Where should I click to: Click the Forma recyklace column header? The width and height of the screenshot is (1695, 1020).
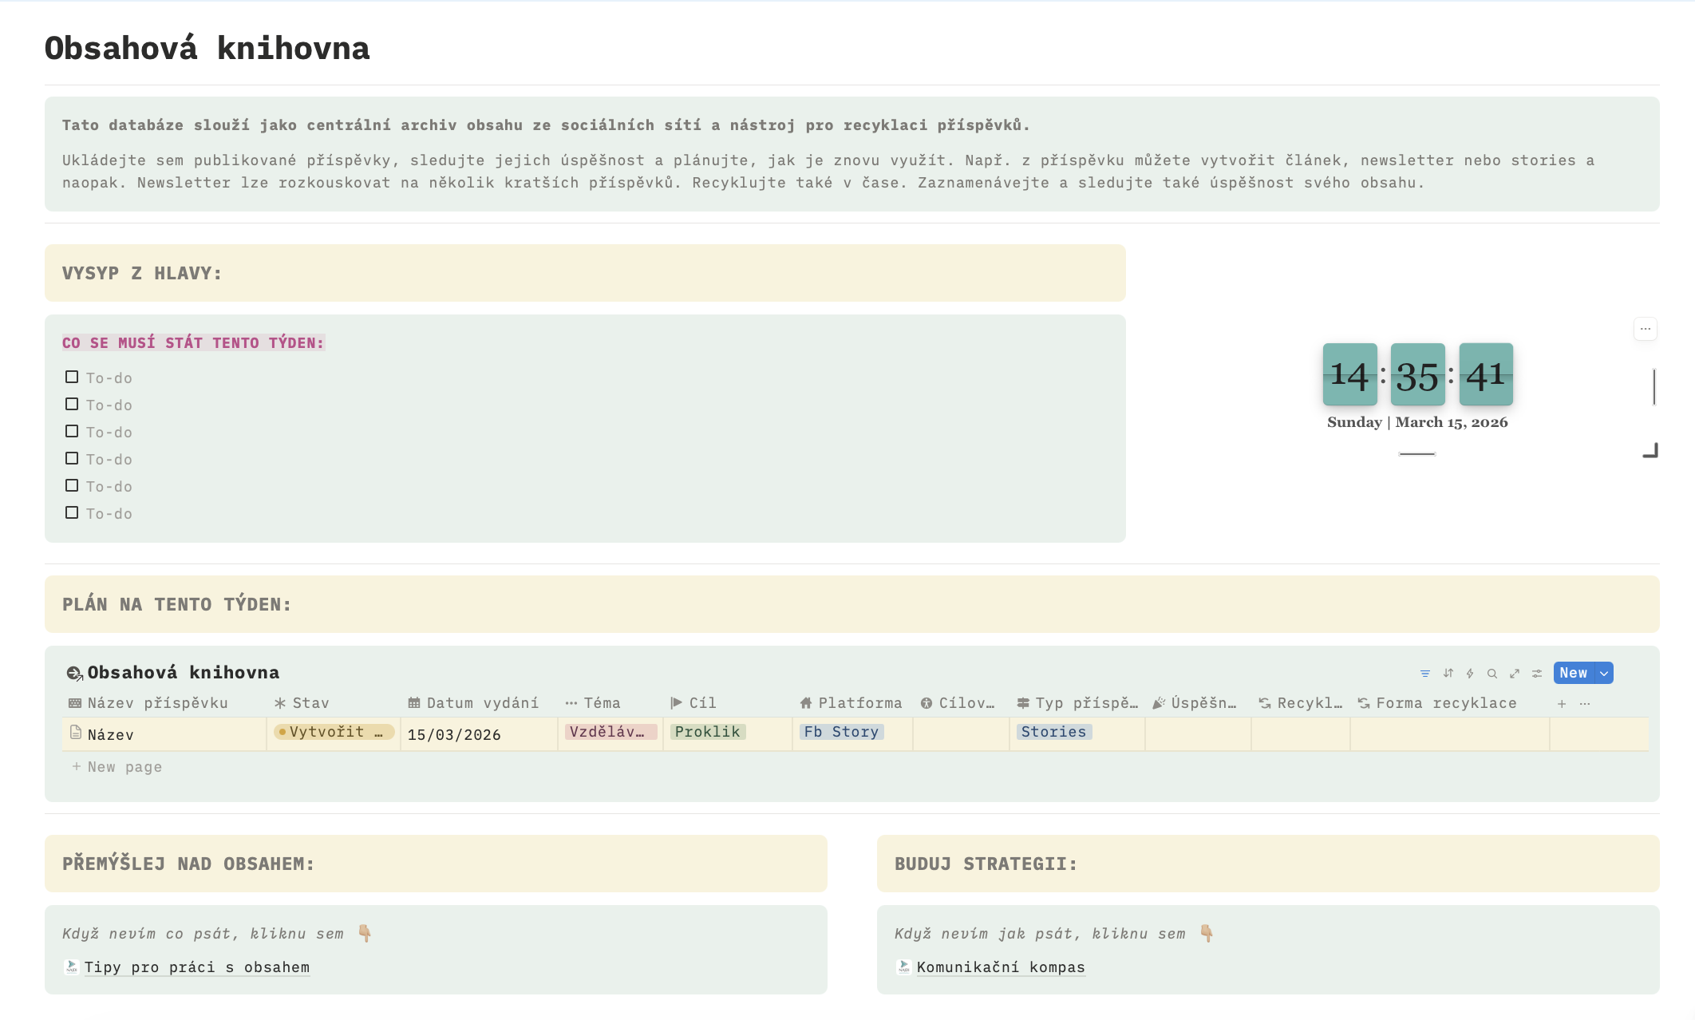[x=1444, y=703]
